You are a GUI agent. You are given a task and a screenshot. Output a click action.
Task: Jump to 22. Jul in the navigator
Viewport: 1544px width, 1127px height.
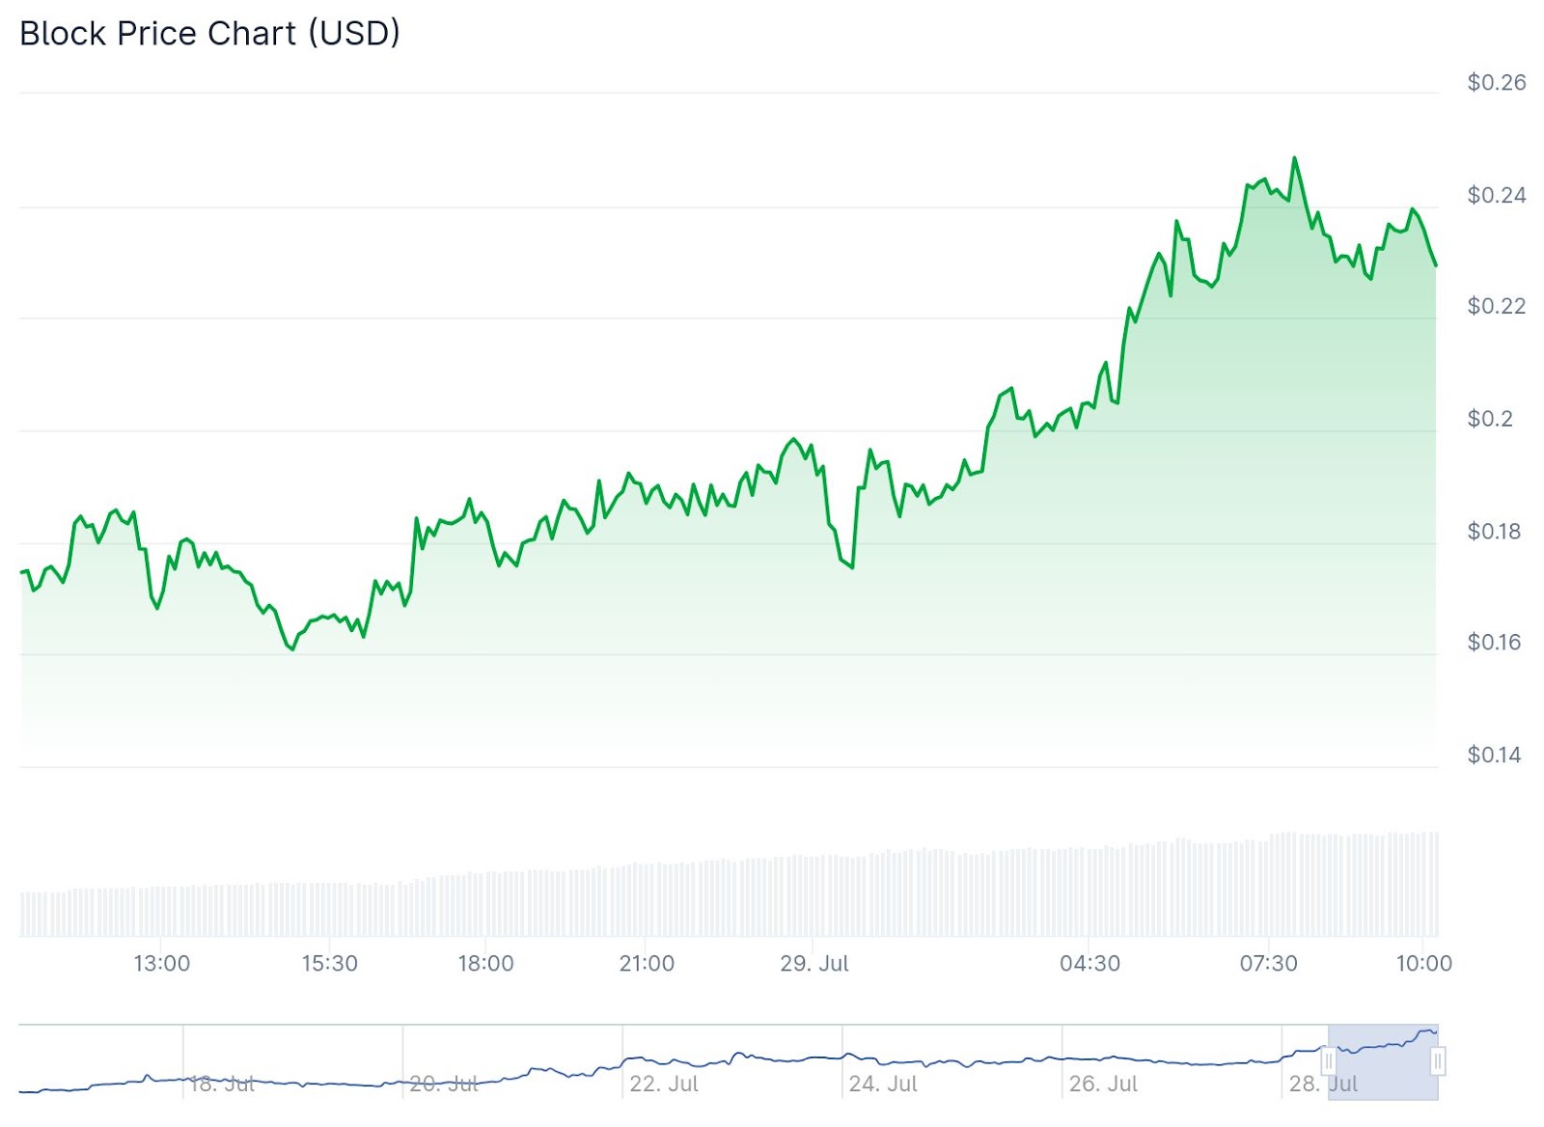point(664,1084)
